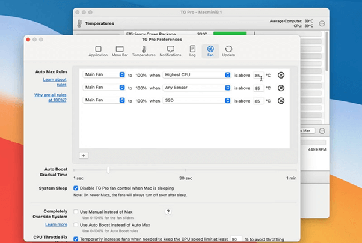This screenshot has width=362, height=243.
Task: Open fan dropdown in Any Sensor rule
Action: point(104,88)
